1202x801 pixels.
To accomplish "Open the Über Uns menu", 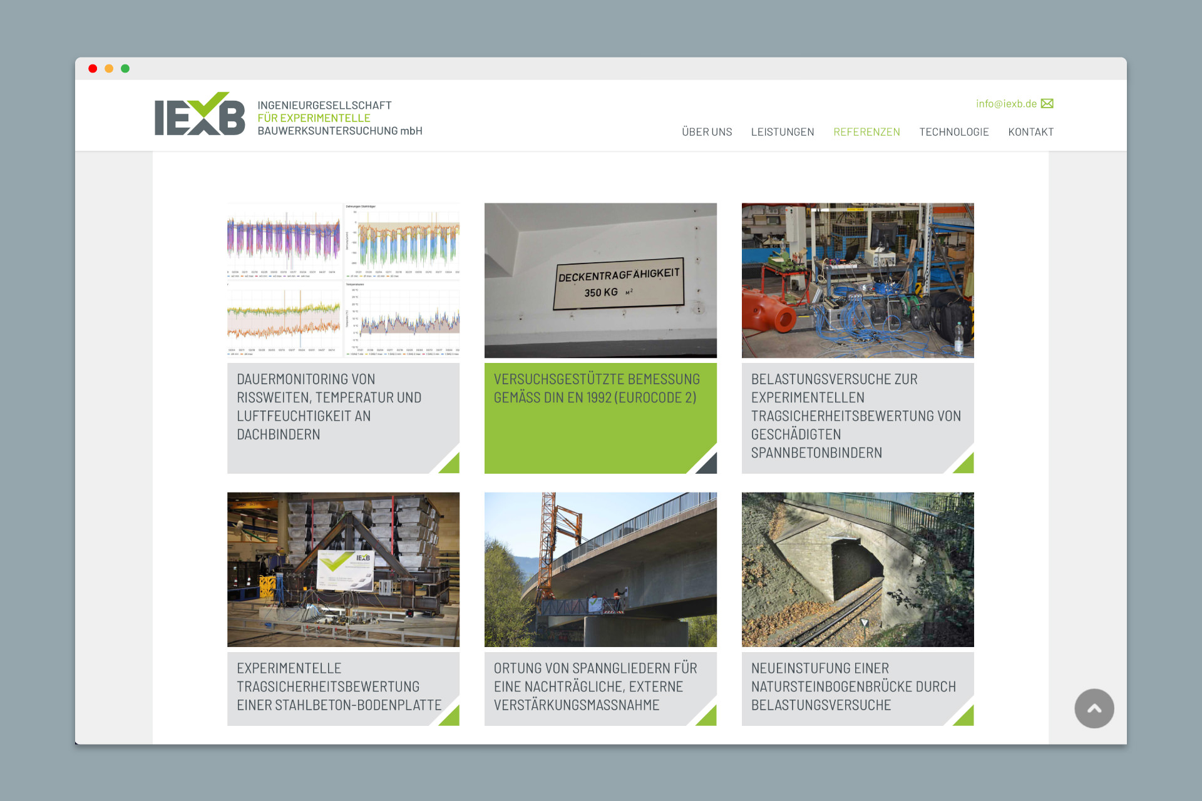I will coord(707,132).
